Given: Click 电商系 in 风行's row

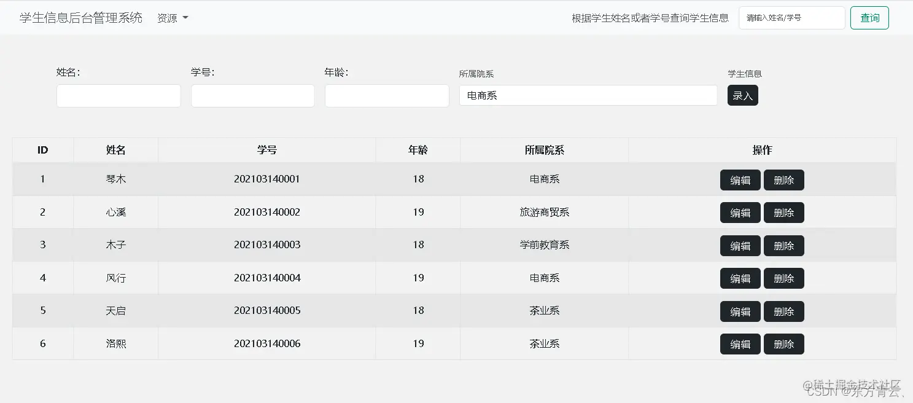Looking at the screenshot, I should [x=545, y=278].
